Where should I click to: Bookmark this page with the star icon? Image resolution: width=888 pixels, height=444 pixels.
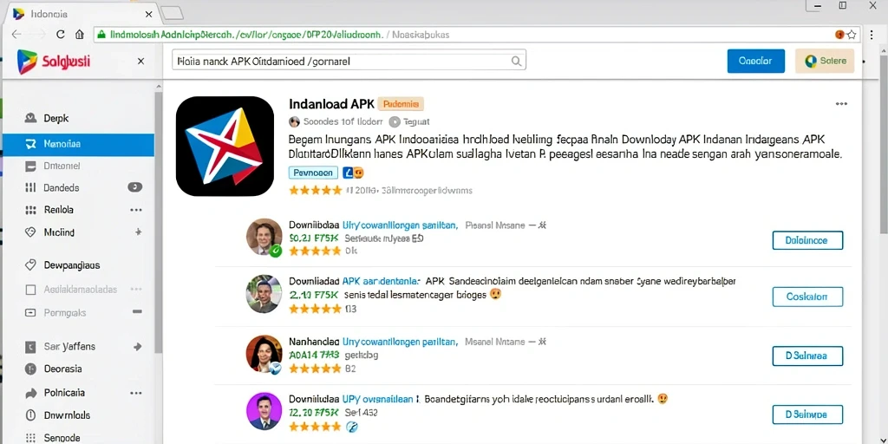click(x=852, y=35)
